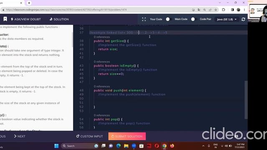Bookmark this page with the star icon

[x=216, y=10]
